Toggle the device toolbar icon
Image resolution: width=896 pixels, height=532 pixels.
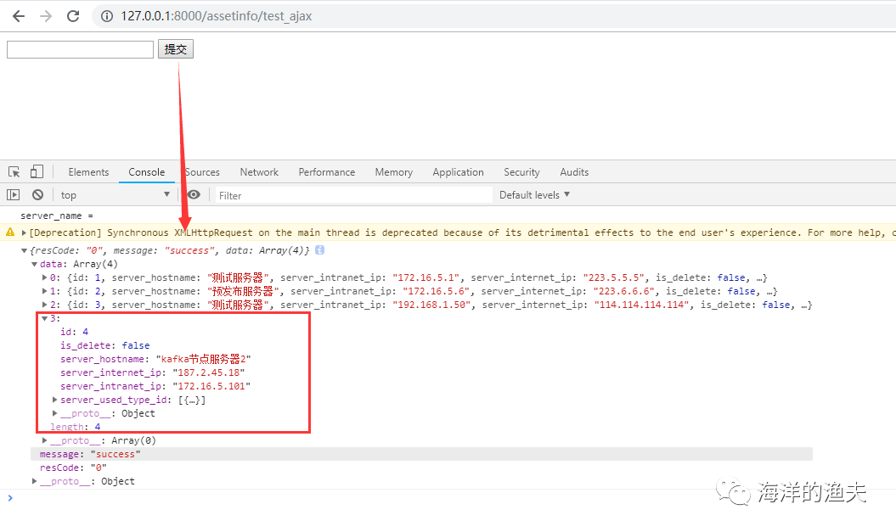coord(37,171)
